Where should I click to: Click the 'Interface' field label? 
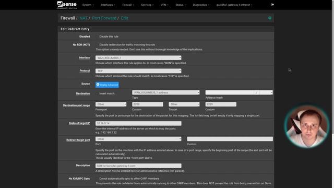pyautogui.click(x=85, y=58)
